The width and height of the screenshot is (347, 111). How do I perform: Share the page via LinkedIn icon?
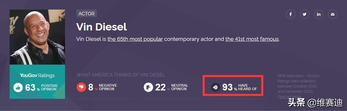(x=318, y=14)
